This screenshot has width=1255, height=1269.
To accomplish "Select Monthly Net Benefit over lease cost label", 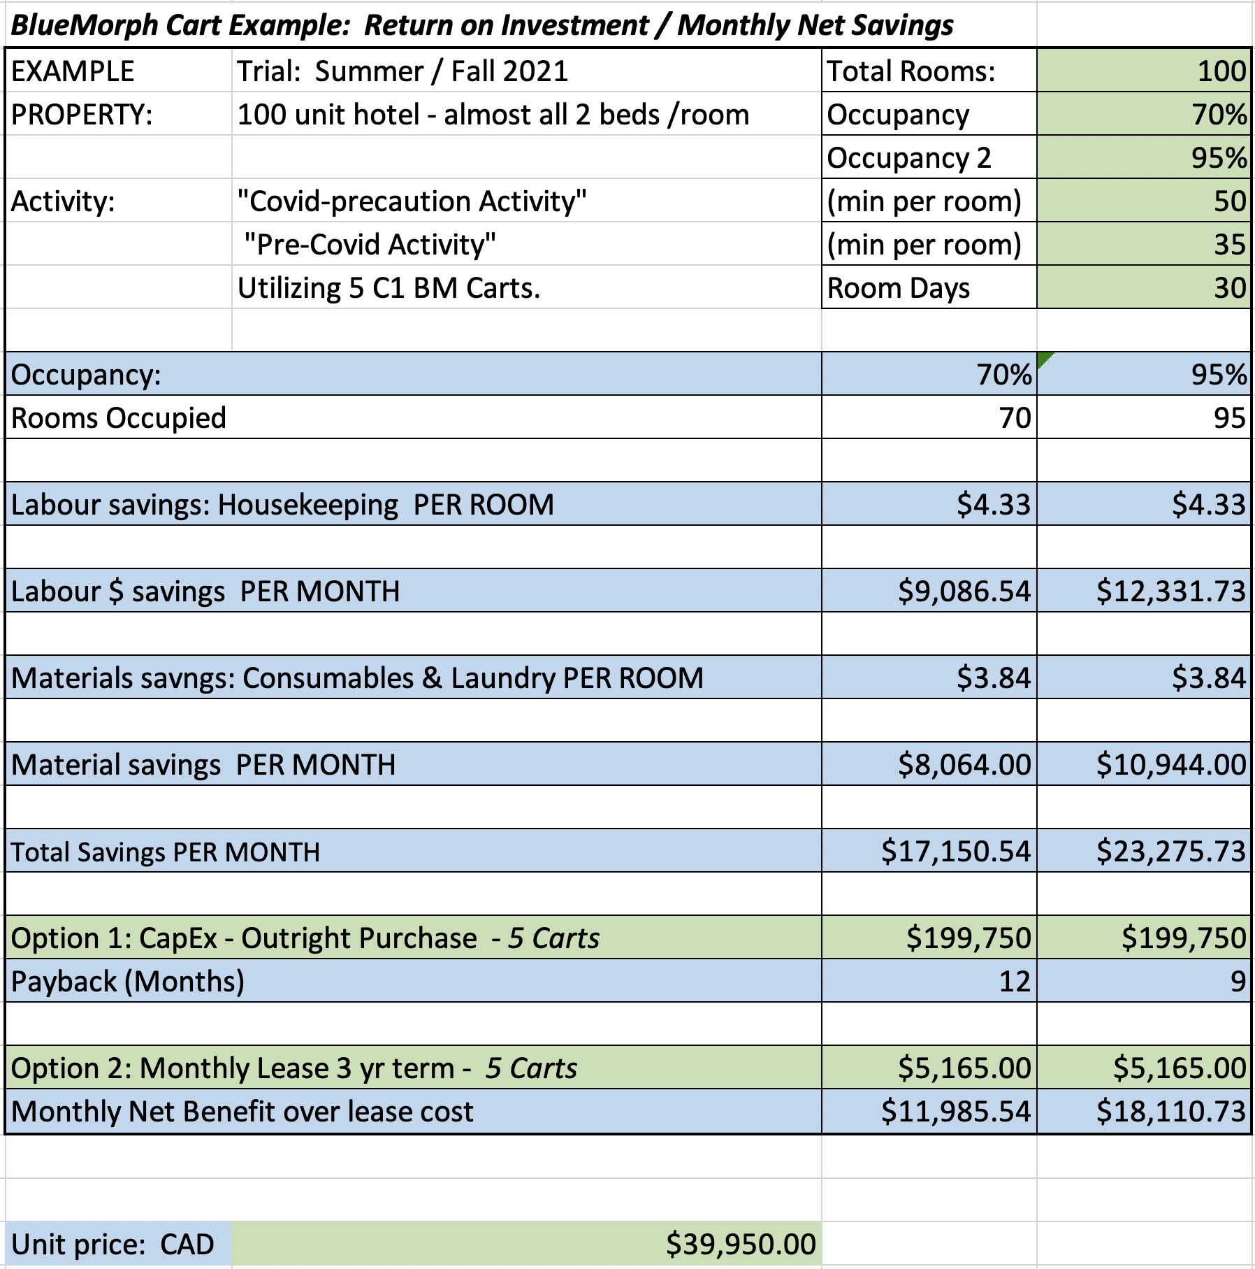I will tap(414, 1111).
